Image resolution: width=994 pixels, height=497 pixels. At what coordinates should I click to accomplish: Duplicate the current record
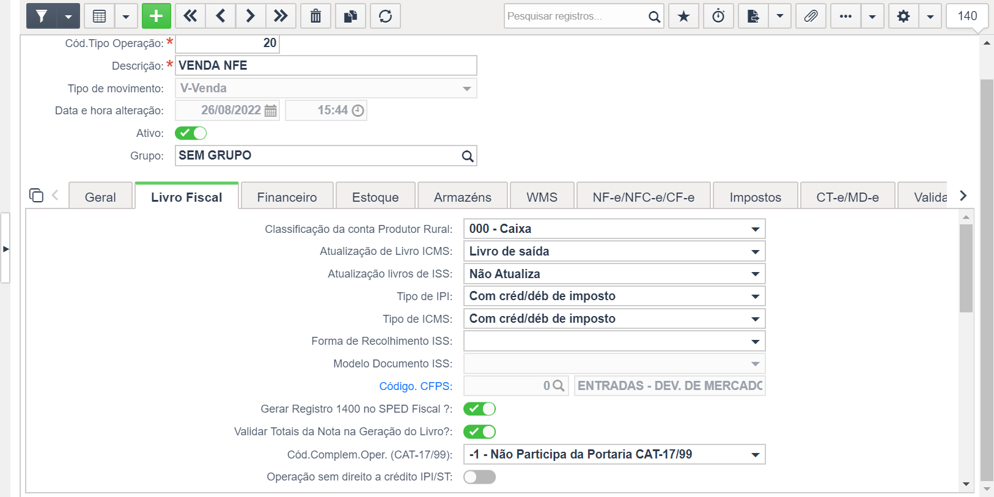tap(350, 16)
